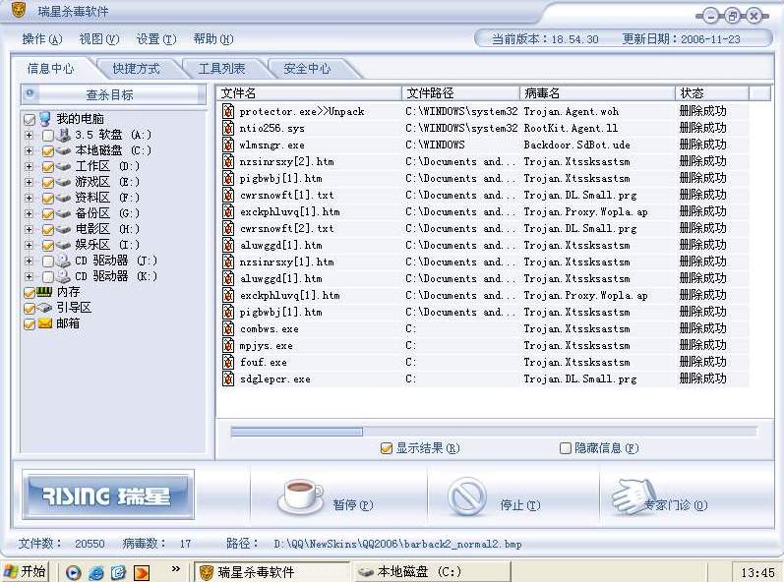Expand the 备份区 G: tree node
Screen dimensions: 784x582
(29, 213)
